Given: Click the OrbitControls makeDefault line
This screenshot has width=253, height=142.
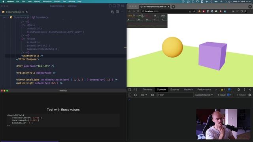Looking at the screenshot, I should pyautogui.click(x=36, y=73).
